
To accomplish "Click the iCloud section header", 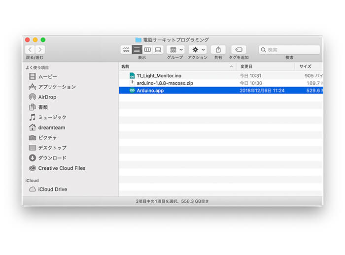I will 32,181.
